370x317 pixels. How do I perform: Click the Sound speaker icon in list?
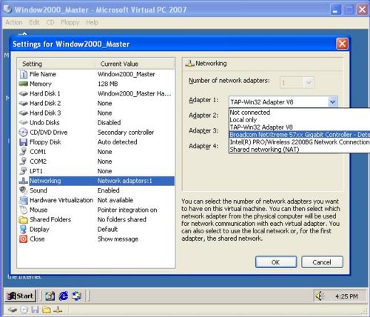[23, 190]
